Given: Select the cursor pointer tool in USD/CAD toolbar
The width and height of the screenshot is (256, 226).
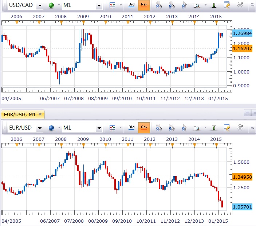Looking at the screenshot, I should click(184, 5).
